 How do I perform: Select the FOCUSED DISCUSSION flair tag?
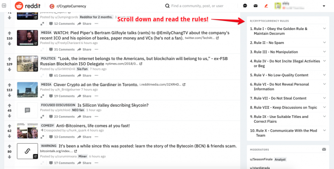pyautogui.click(x=58, y=105)
